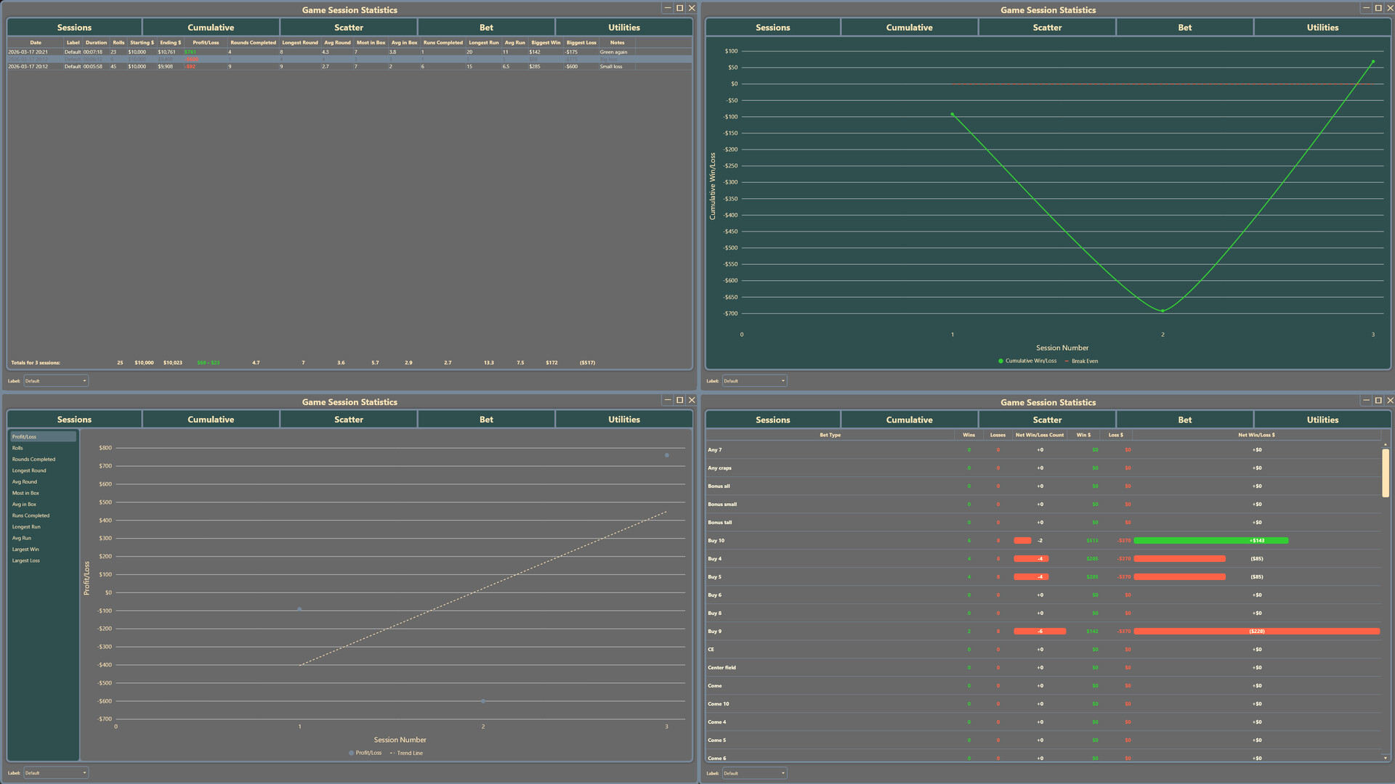Choose Largest Win in scatter metric list
Viewport: 1395px width, 784px height.
coord(25,550)
